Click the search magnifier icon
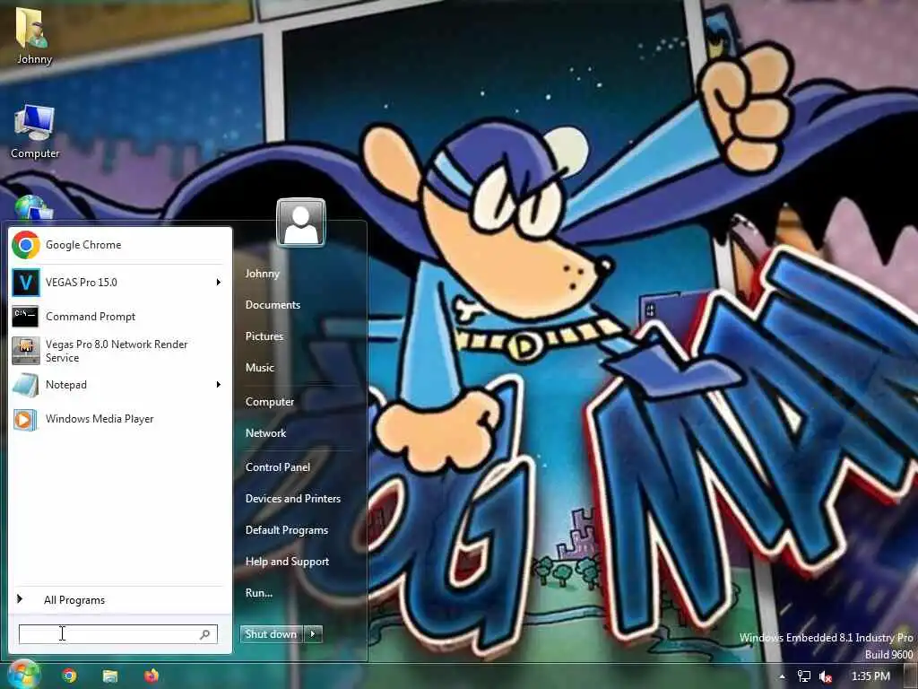 (205, 634)
